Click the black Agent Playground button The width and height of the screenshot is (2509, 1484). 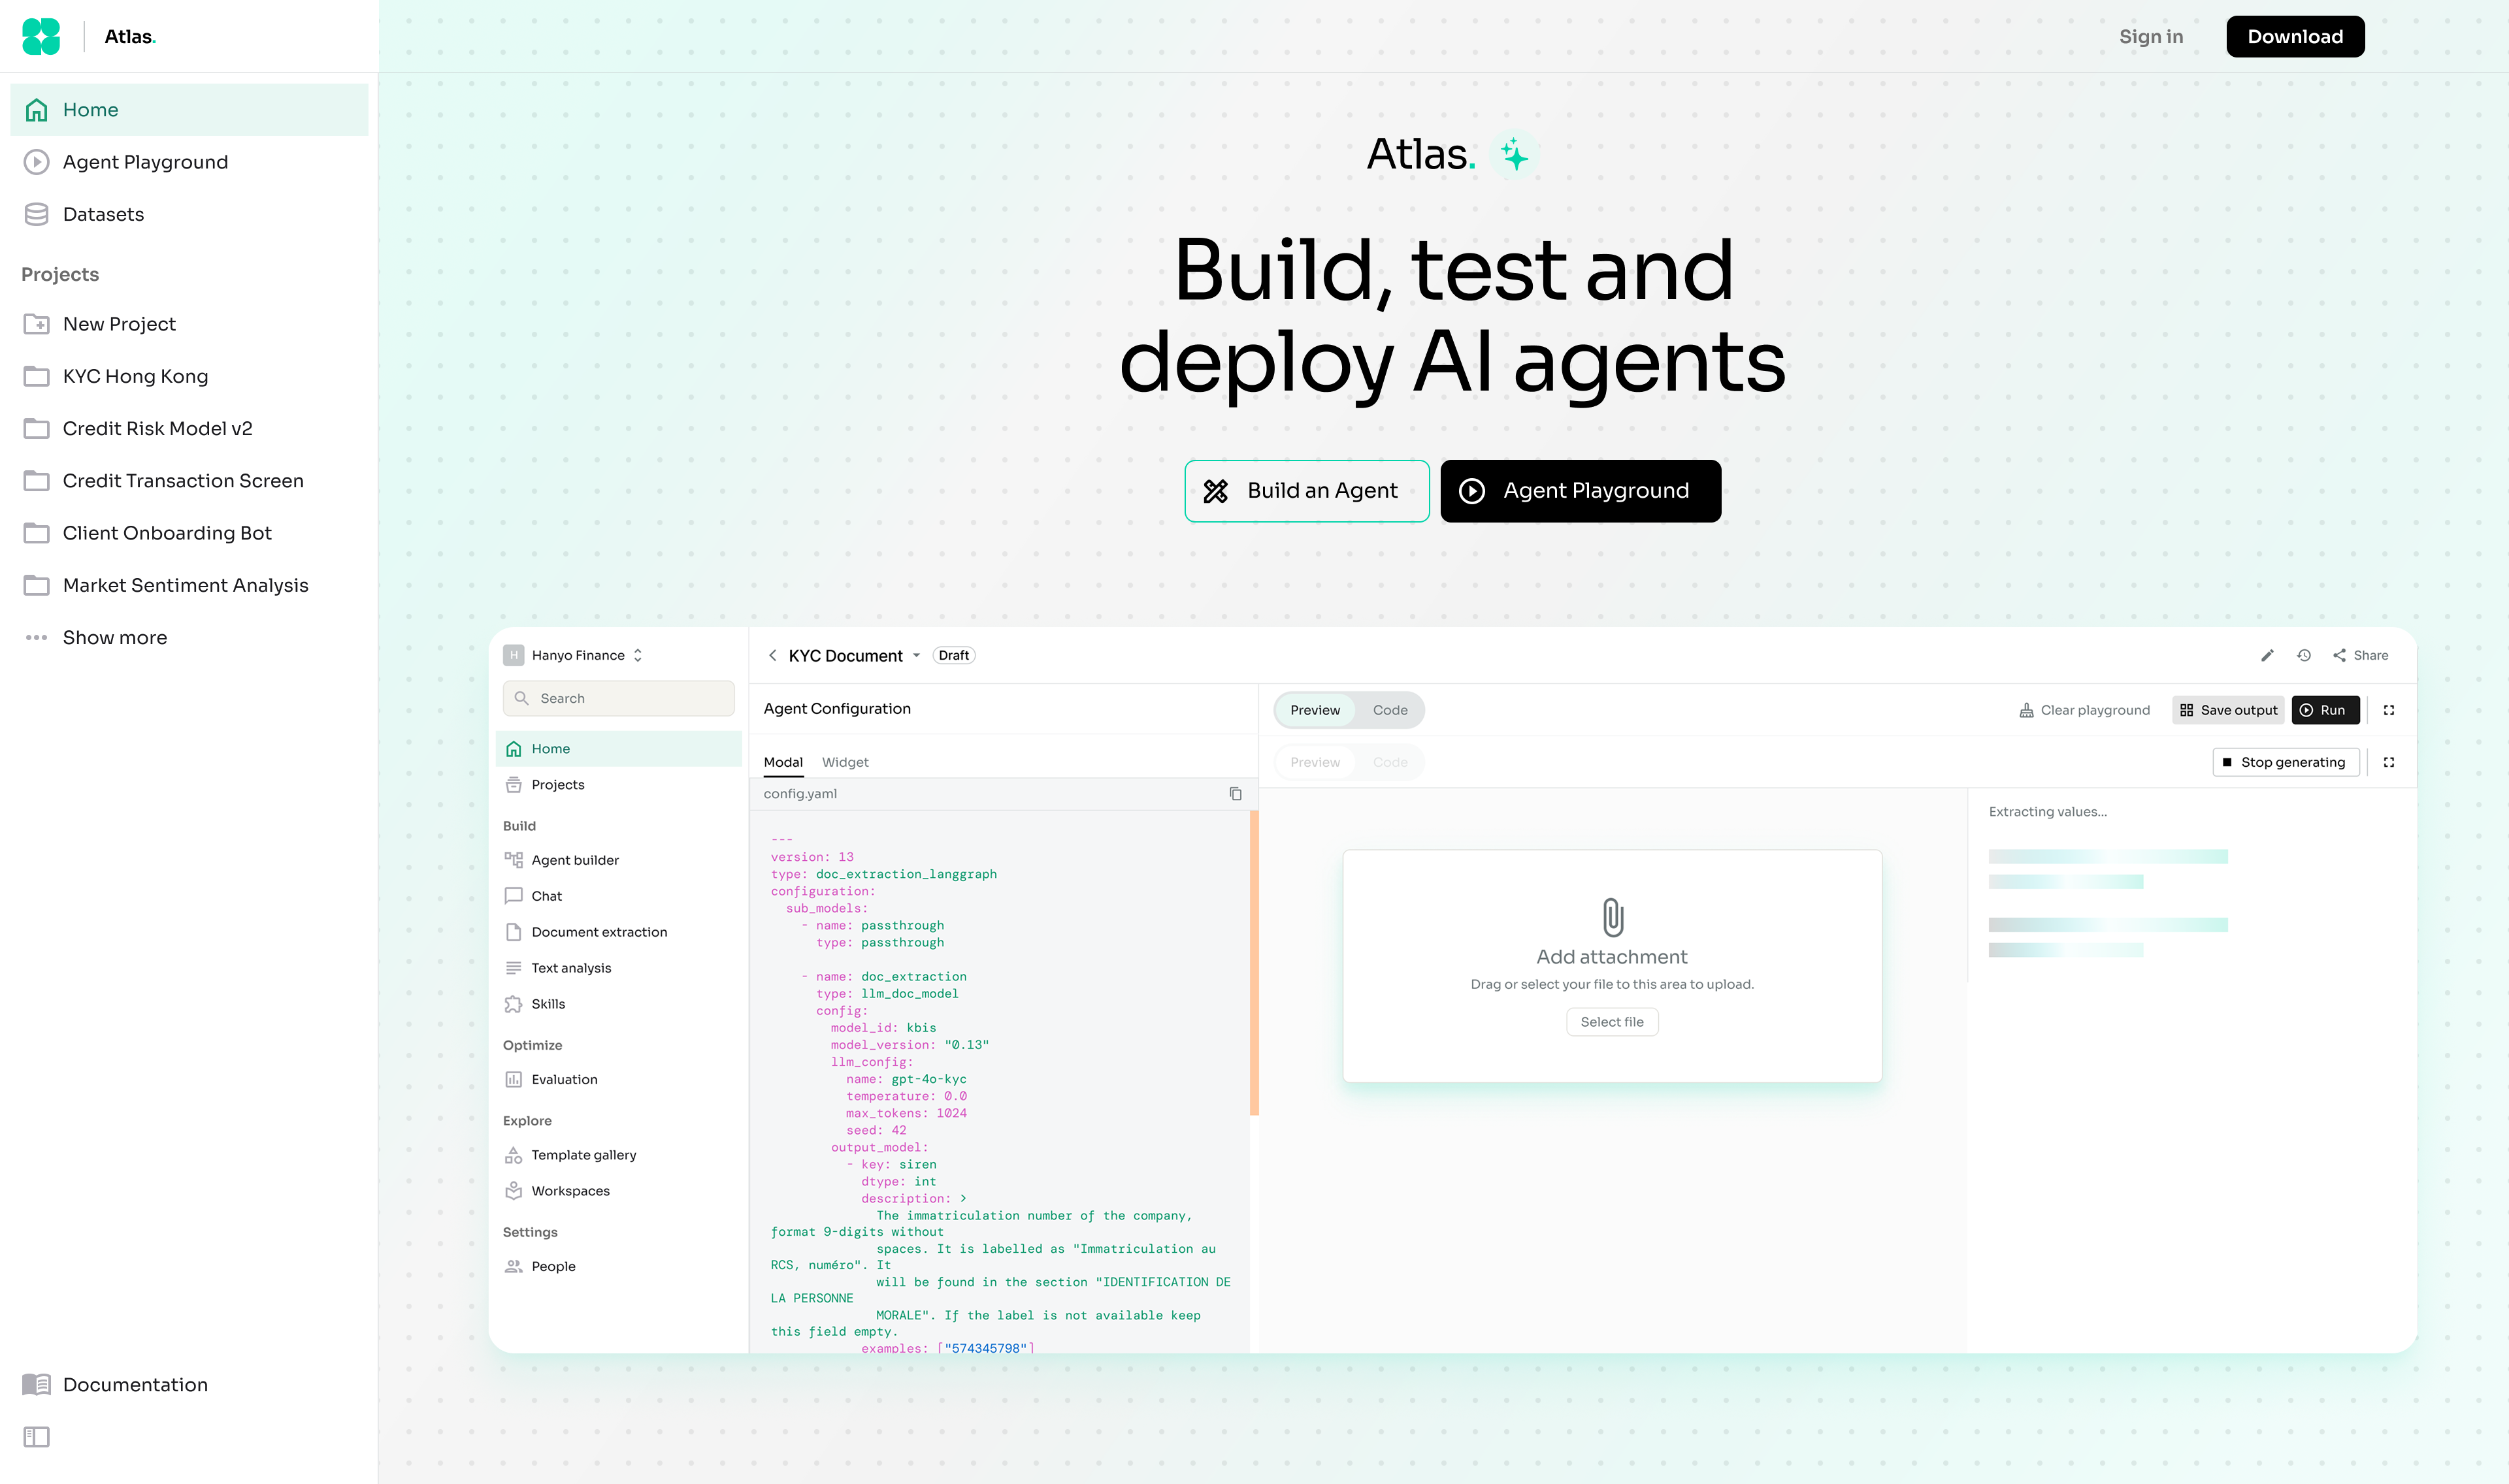1580,491
